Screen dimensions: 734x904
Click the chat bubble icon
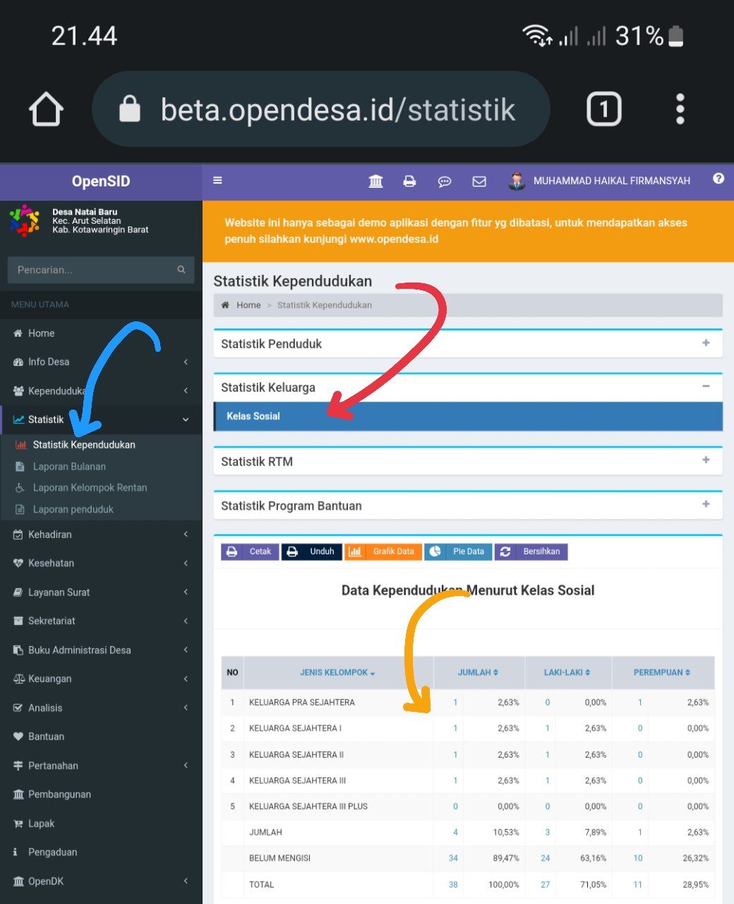[x=445, y=181]
